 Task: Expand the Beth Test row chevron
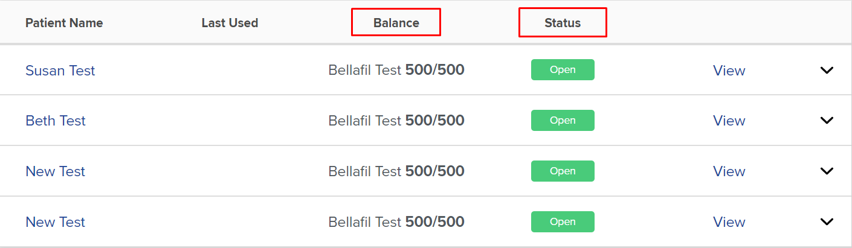pyautogui.click(x=827, y=120)
